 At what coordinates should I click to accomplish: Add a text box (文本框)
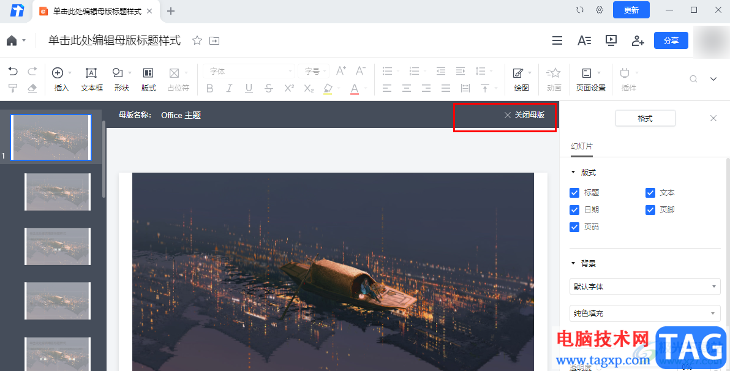point(91,79)
